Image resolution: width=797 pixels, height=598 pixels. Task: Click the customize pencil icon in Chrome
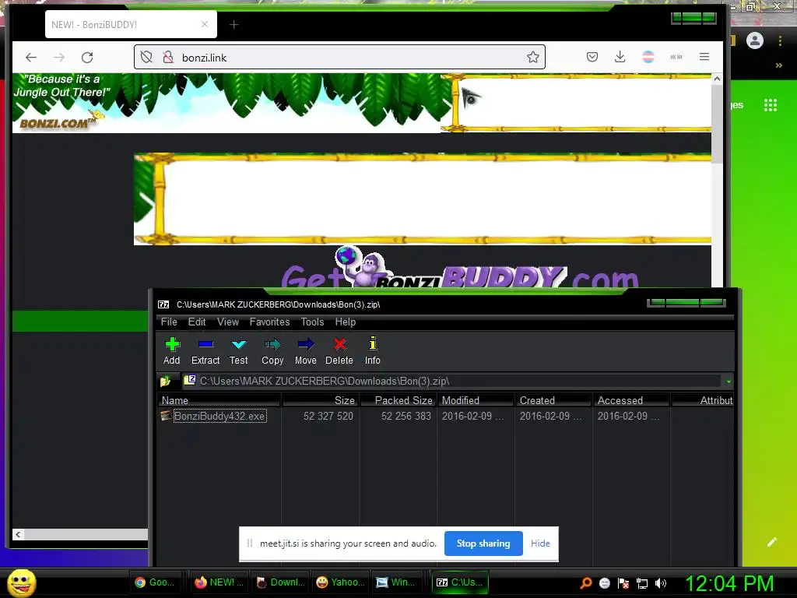coord(771,542)
